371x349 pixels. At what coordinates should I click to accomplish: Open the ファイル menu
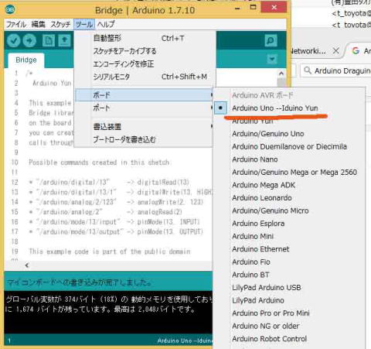pos(16,25)
